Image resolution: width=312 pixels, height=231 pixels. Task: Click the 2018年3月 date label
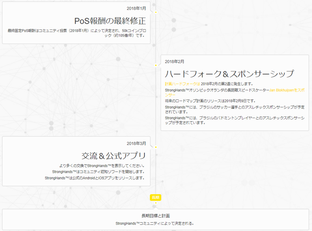[136, 143]
